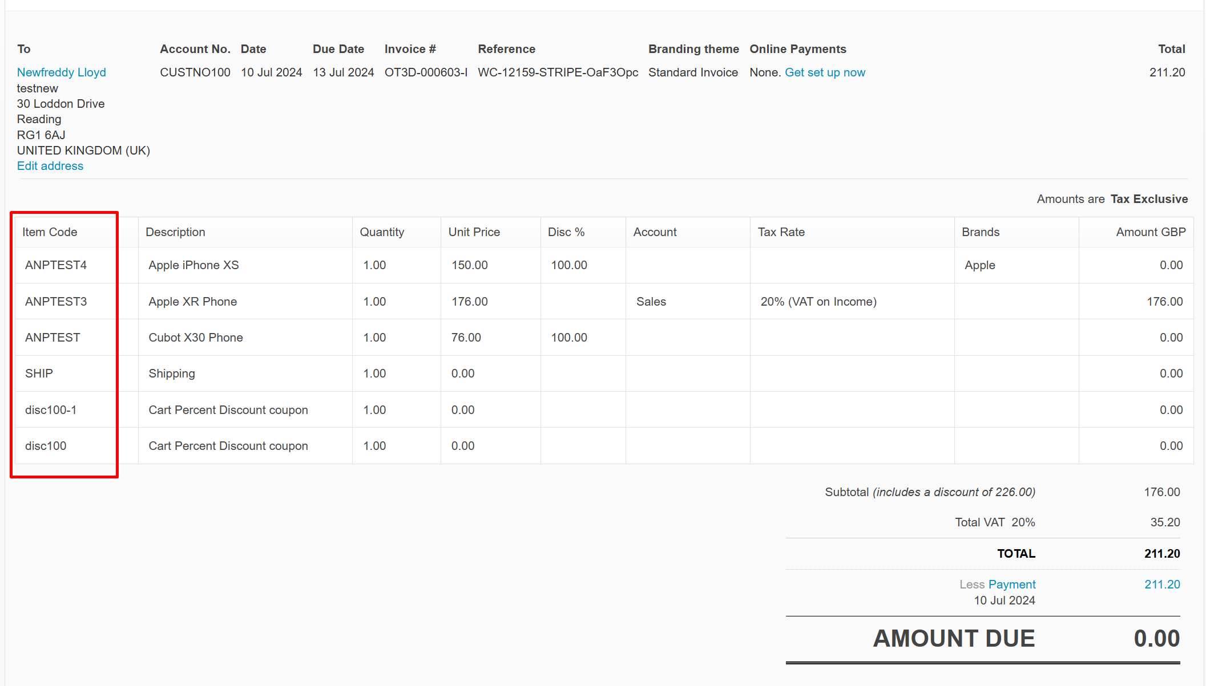Click the Sales account cell
The width and height of the screenshot is (1206, 686).
point(651,302)
